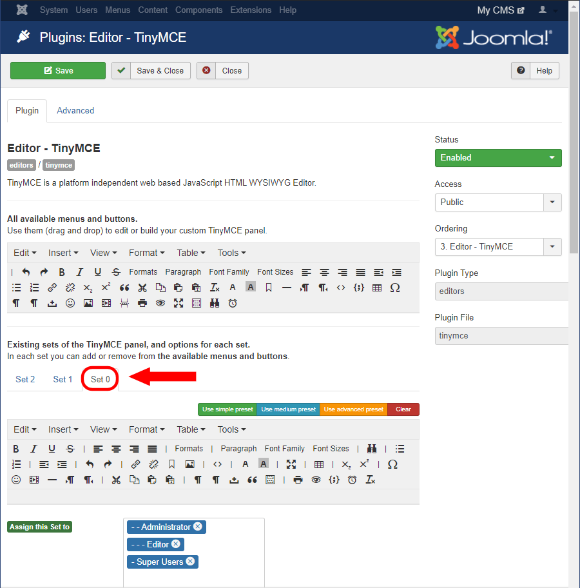Image resolution: width=580 pixels, height=588 pixels.
Task: Apply the Use medium preset button
Action: (288, 409)
